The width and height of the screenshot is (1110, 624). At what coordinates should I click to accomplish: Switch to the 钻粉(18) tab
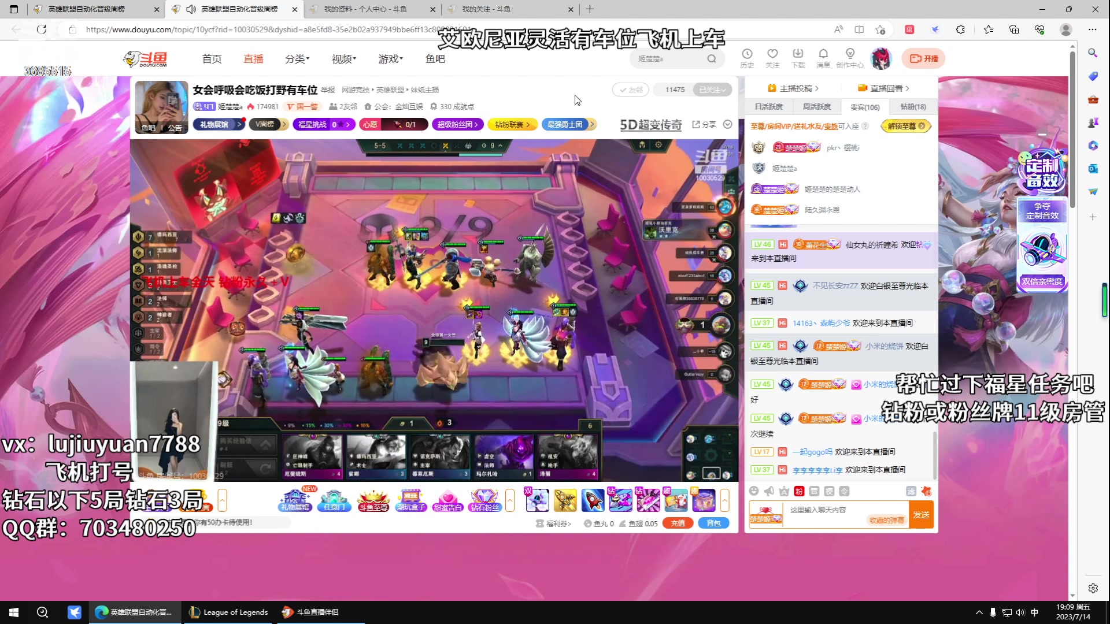tap(913, 107)
